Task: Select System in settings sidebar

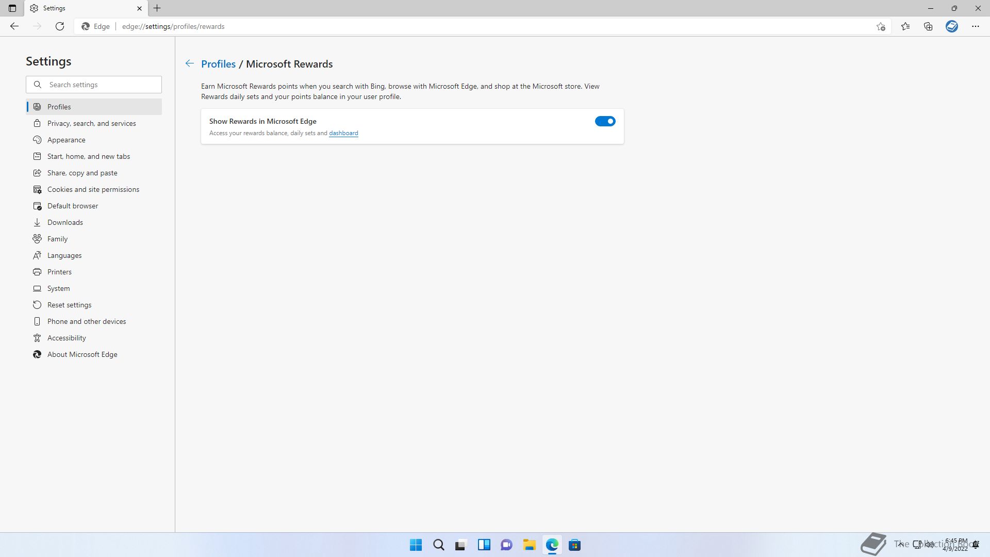Action: 94,288
